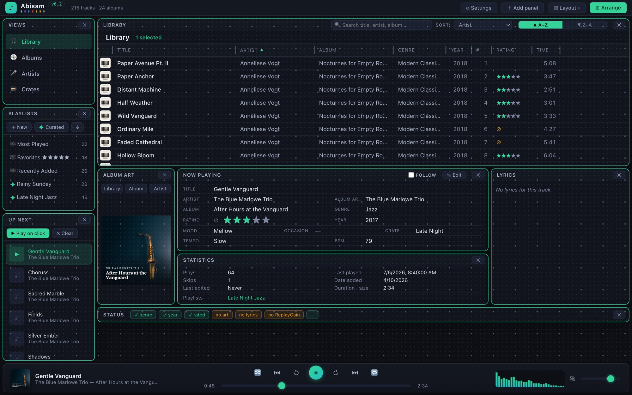
Task: Click cover thumbnail of Paper Anchor row
Action: [x=105, y=76]
